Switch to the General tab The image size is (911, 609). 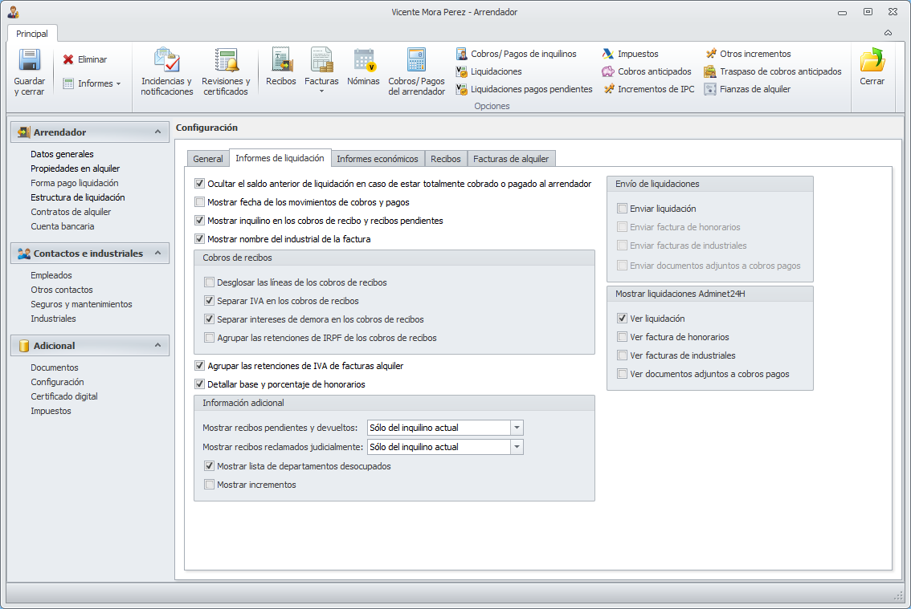tap(208, 159)
